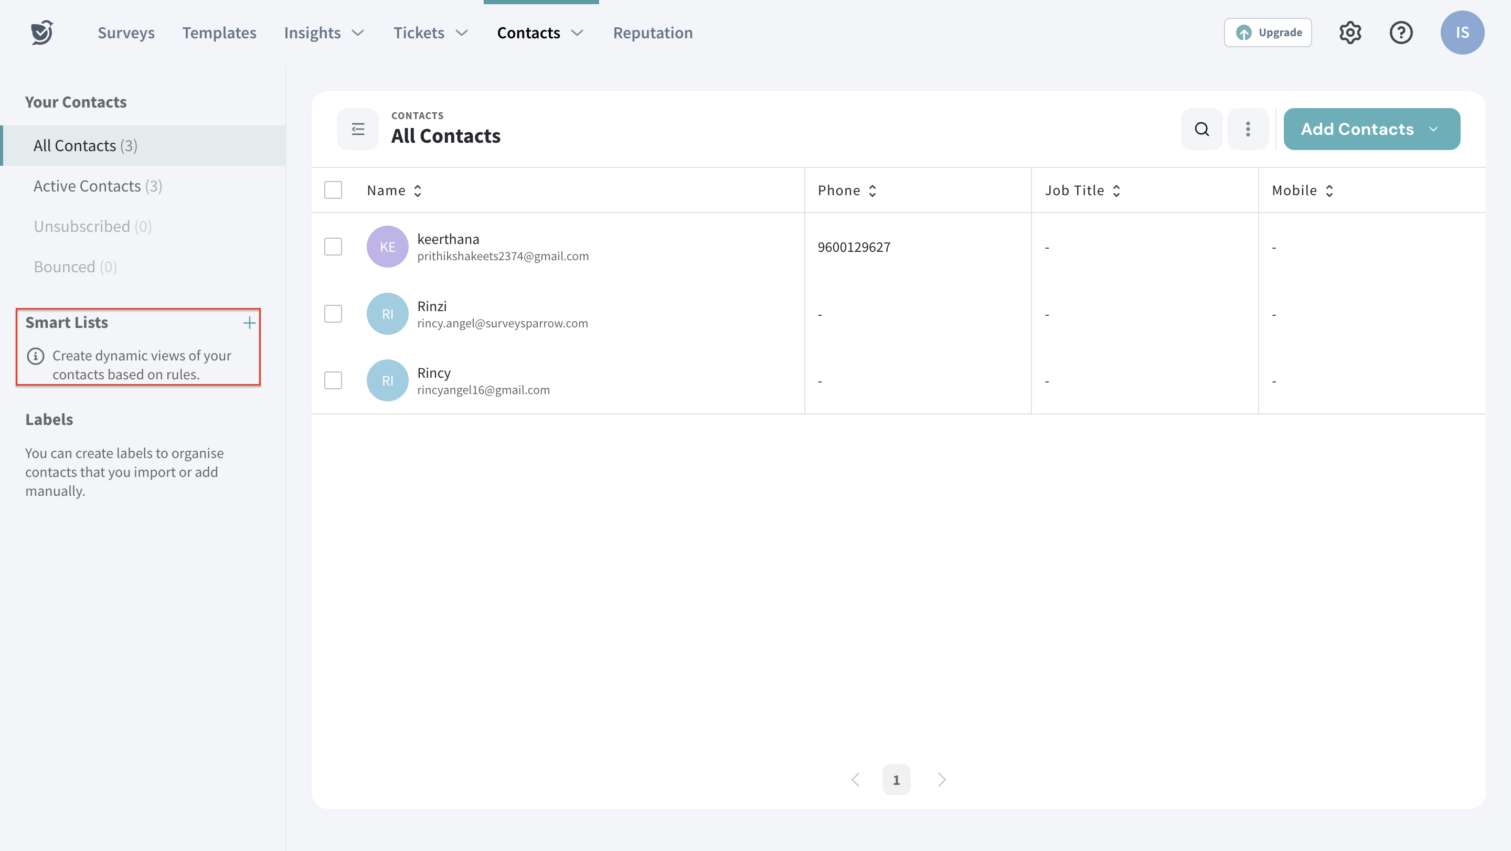Screen dimensions: 1511x851
Task: Click the IS user profile avatar
Action: [x=1462, y=32]
